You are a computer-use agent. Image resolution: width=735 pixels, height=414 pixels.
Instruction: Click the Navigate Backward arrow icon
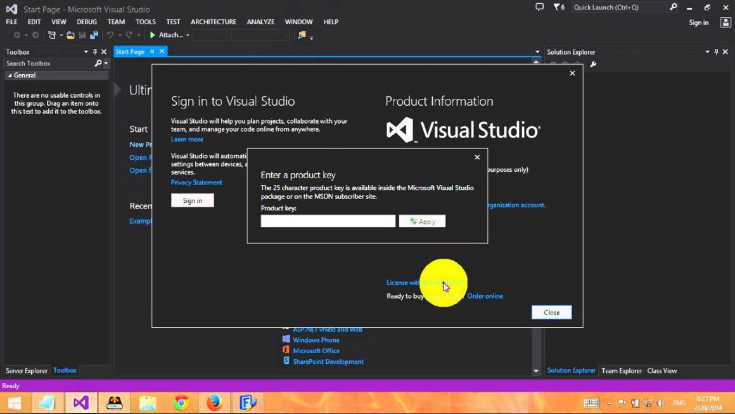tap(17, 35)
